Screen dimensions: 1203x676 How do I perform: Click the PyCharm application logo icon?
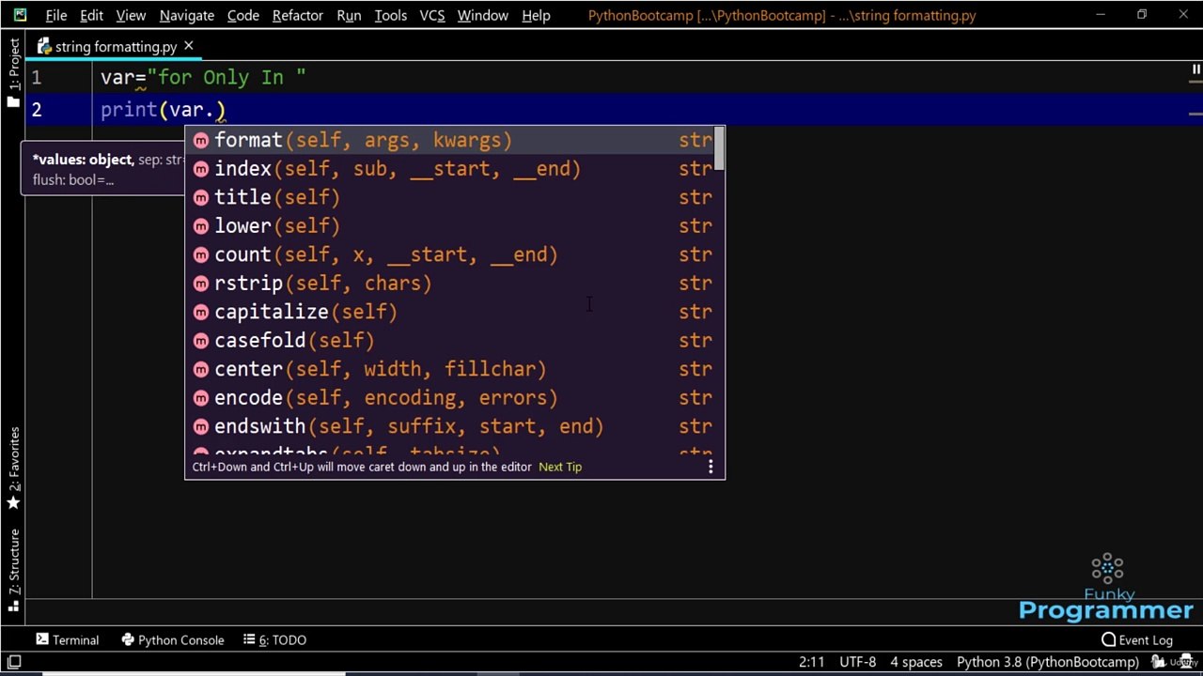[20, 15]
